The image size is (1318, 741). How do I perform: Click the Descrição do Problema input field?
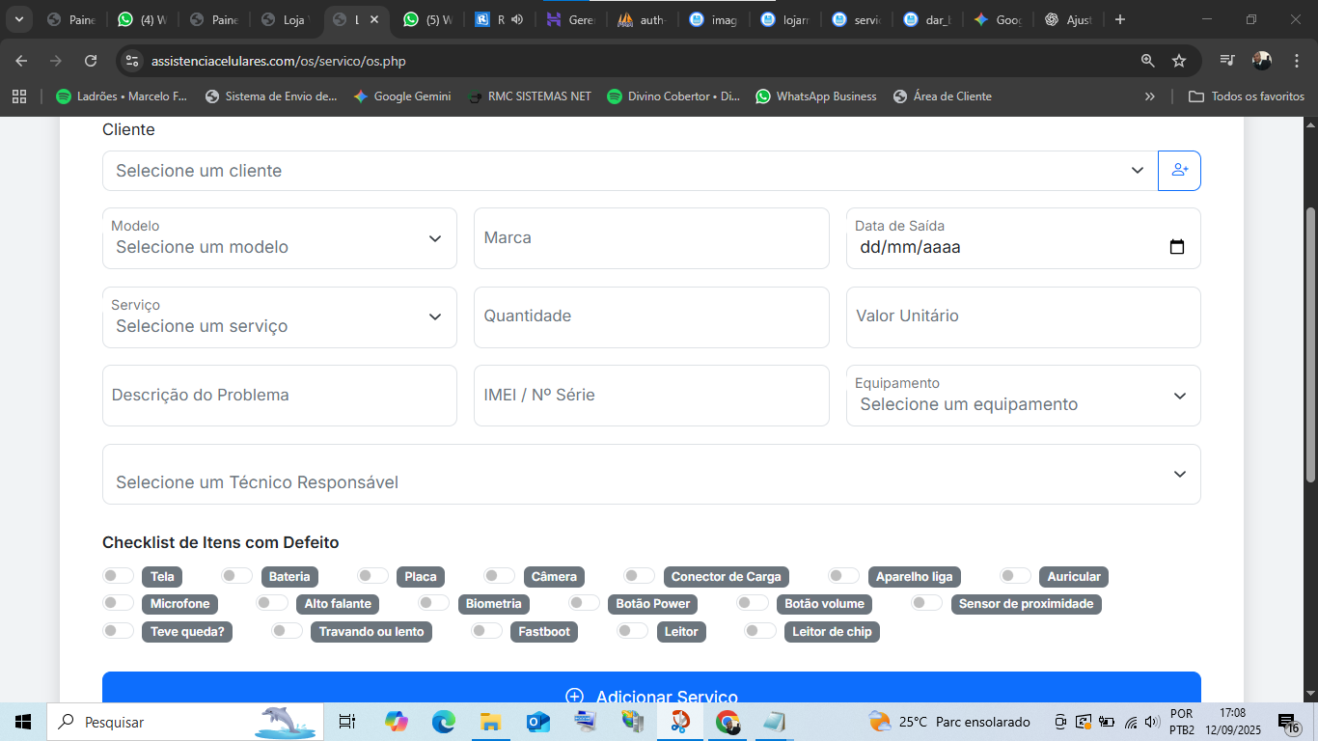279,396
